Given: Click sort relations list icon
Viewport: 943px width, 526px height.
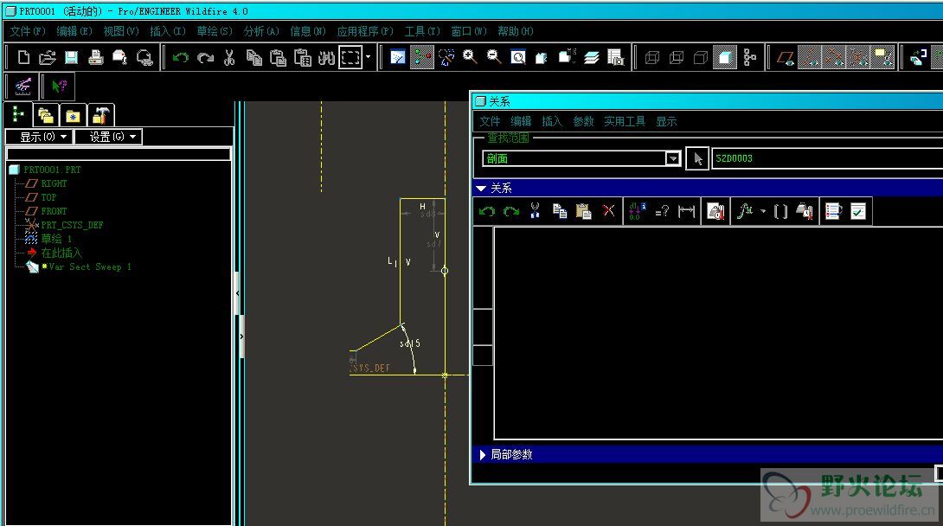Looking at the screenshot, I should click(833, 212).
